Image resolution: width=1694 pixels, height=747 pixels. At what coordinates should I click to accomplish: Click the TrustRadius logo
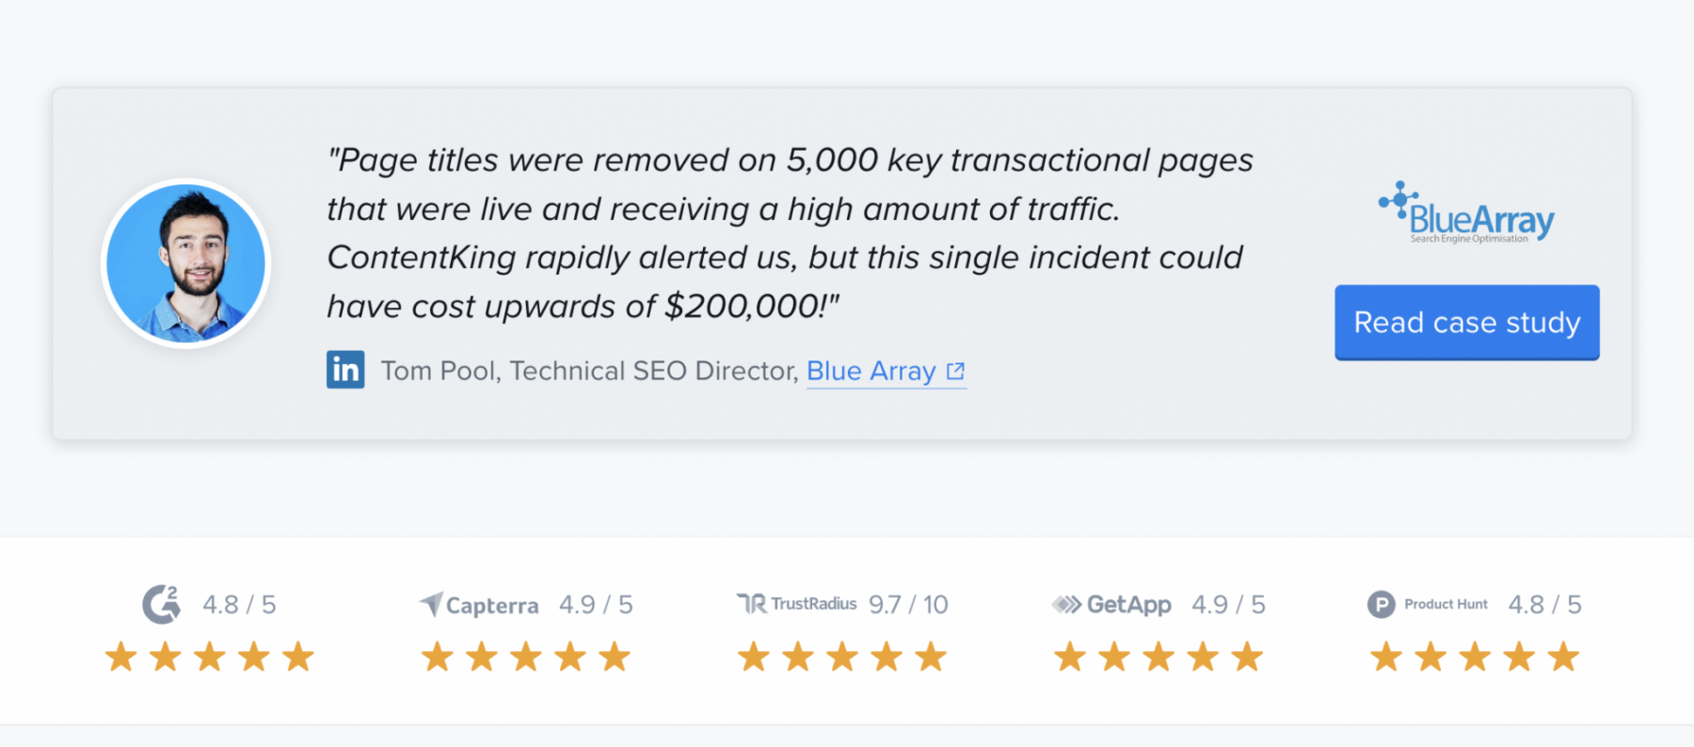point(796,603)
